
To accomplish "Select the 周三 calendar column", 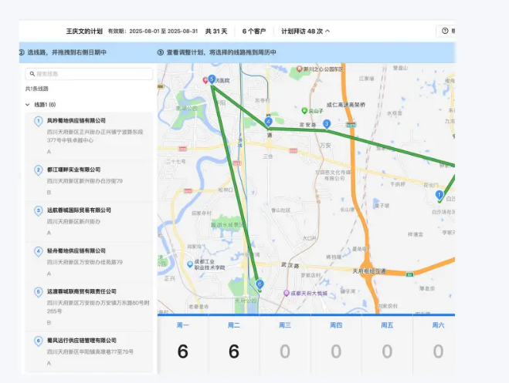I will point(284,342).
